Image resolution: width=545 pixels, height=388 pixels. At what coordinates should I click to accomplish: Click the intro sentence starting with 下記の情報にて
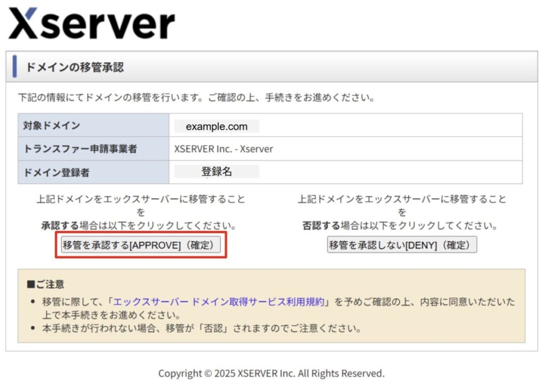click(196, 98)
